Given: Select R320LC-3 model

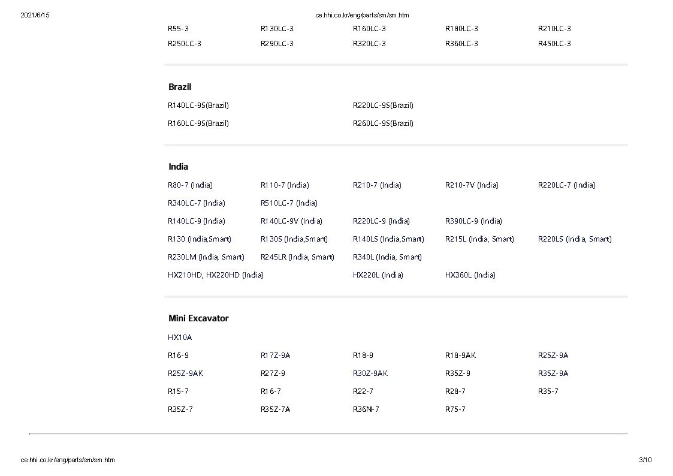Looking at the screenshot, I should tap(369, 44).
